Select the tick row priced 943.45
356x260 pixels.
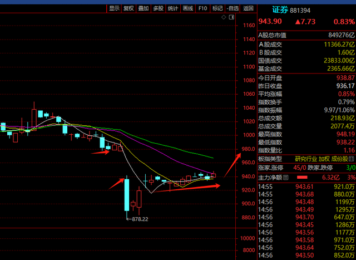tap(306, 225)
